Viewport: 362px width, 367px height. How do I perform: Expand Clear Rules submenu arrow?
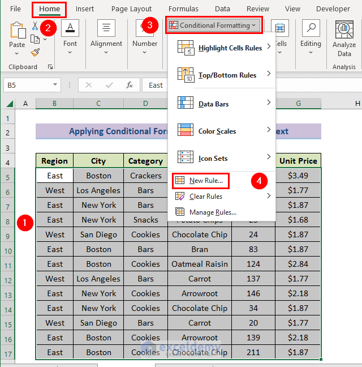pyautogui.click(x=269, y=195)
